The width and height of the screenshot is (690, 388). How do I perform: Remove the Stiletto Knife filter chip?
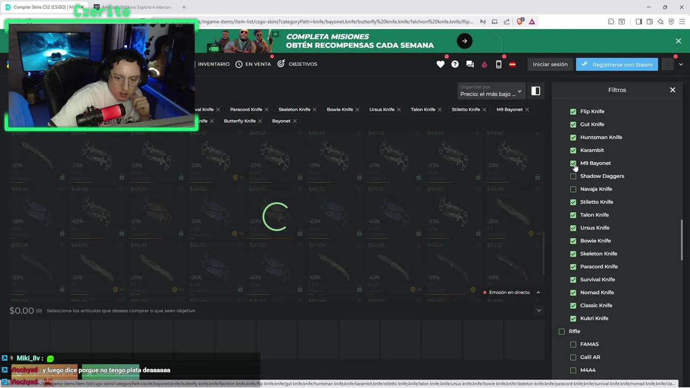pos(484,109)
